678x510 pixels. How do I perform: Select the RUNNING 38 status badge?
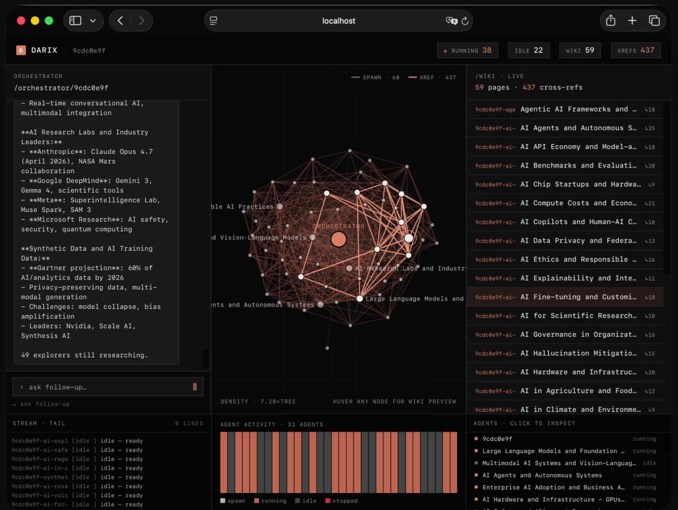467,51
